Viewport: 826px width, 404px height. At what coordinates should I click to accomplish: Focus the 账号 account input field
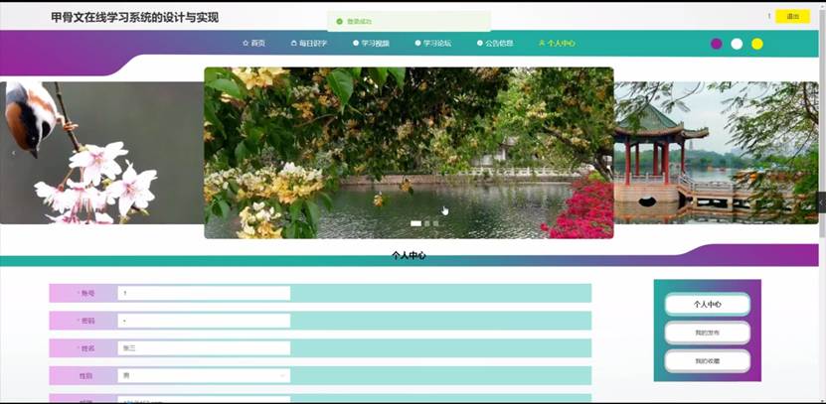point(204,293)
